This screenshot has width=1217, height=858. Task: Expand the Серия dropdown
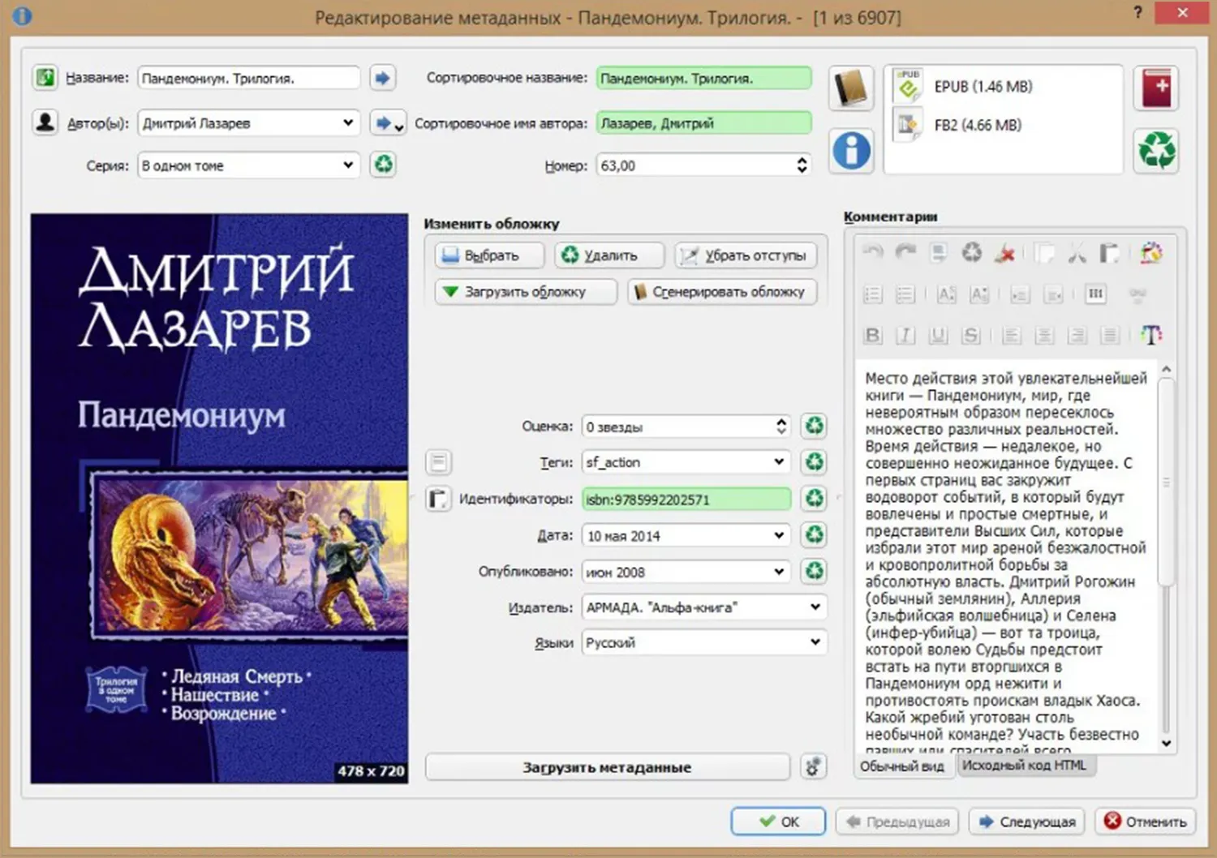(348, 165)
